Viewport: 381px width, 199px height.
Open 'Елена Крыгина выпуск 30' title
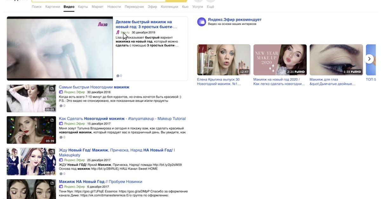coord(219,82)
